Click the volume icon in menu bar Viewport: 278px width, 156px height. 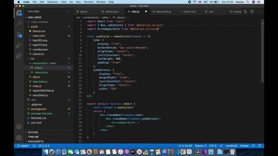coord(205,2)
